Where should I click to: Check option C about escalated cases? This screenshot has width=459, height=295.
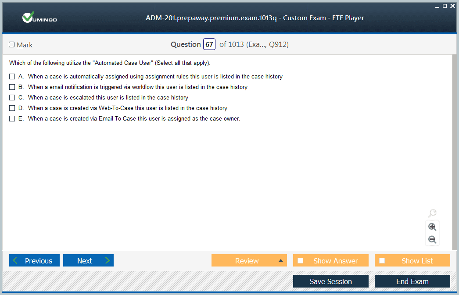point(12,98)
